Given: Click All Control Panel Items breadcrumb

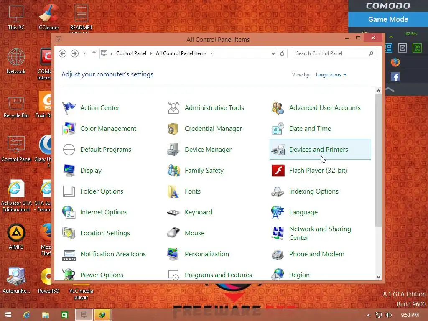Looking at the screenshot, I should pyautogui.click(x=181, y=53).
